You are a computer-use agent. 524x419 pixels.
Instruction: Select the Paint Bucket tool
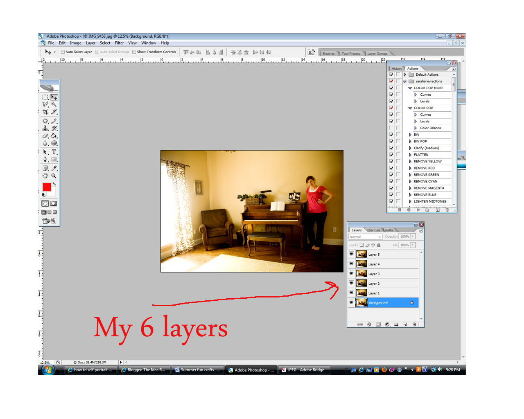point(54,136)
